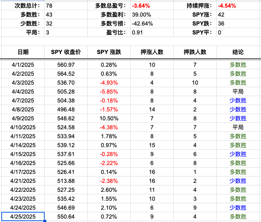Screen dimensions: 261x222
Task: Click the SPY 收盘价 header cell
Action: pos(66,52)
